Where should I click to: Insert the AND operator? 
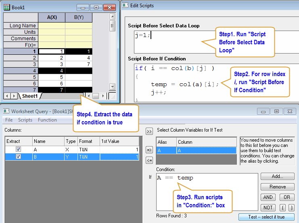pos(268,197)
